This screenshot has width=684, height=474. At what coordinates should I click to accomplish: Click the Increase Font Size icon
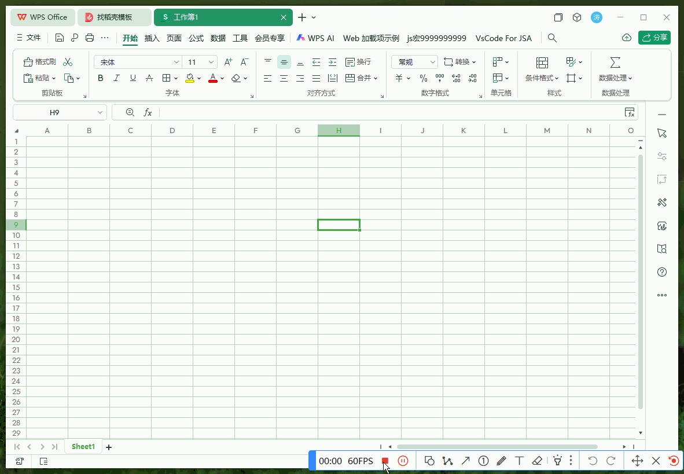[228, 62]
